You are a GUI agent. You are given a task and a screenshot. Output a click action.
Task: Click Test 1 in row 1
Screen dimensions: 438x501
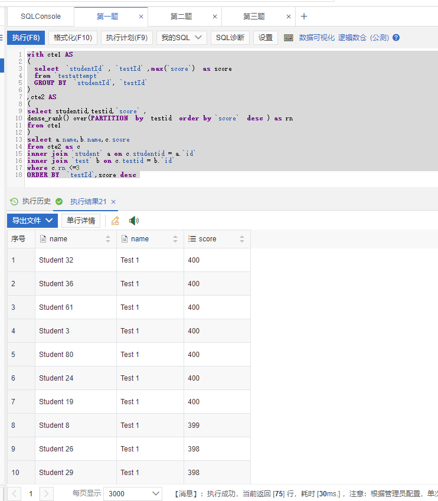click(151, 260)
